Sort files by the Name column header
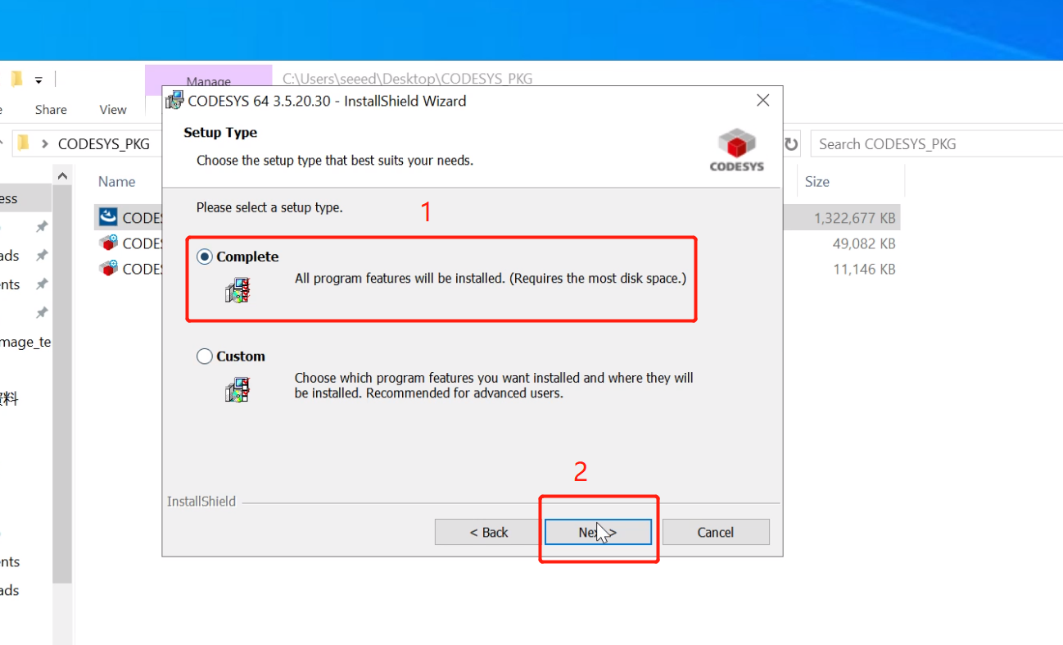1063x645 pixels. coord(117,181)
